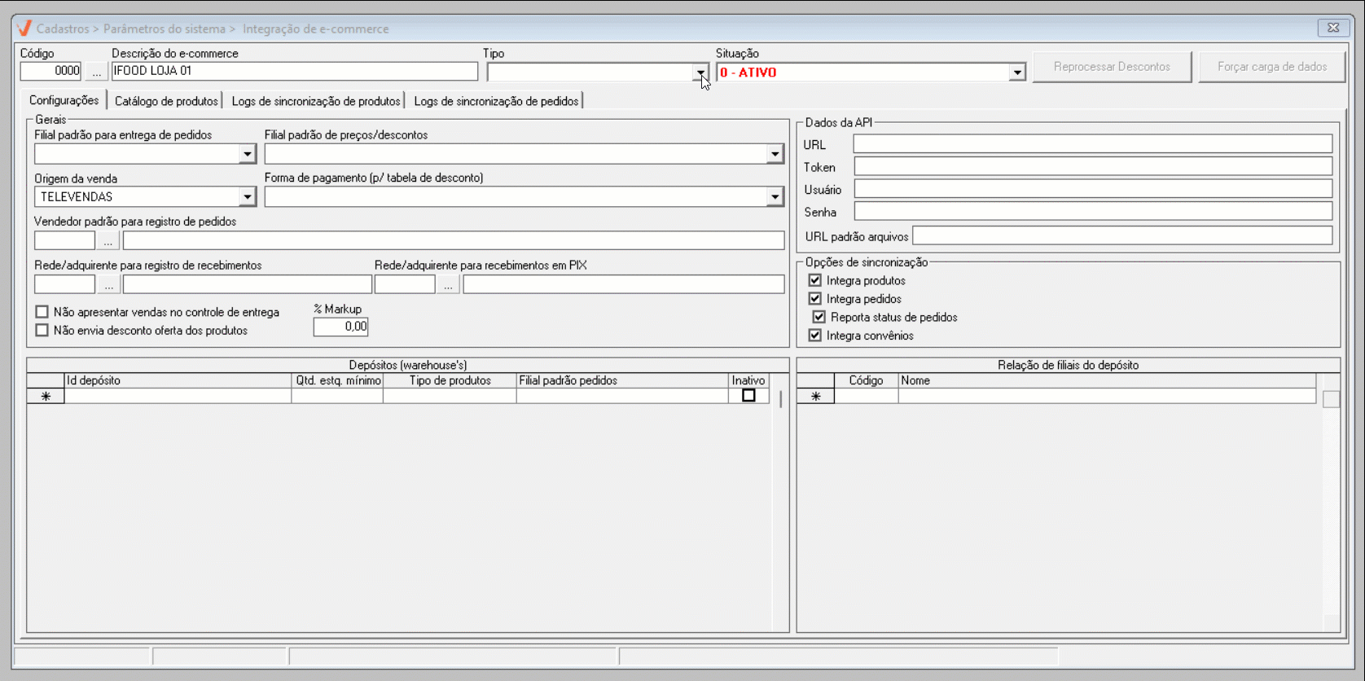Screen dimensions: 1365x681
Task: Switch to the Catálogo de produtos tab
Action: coord(166,101)
